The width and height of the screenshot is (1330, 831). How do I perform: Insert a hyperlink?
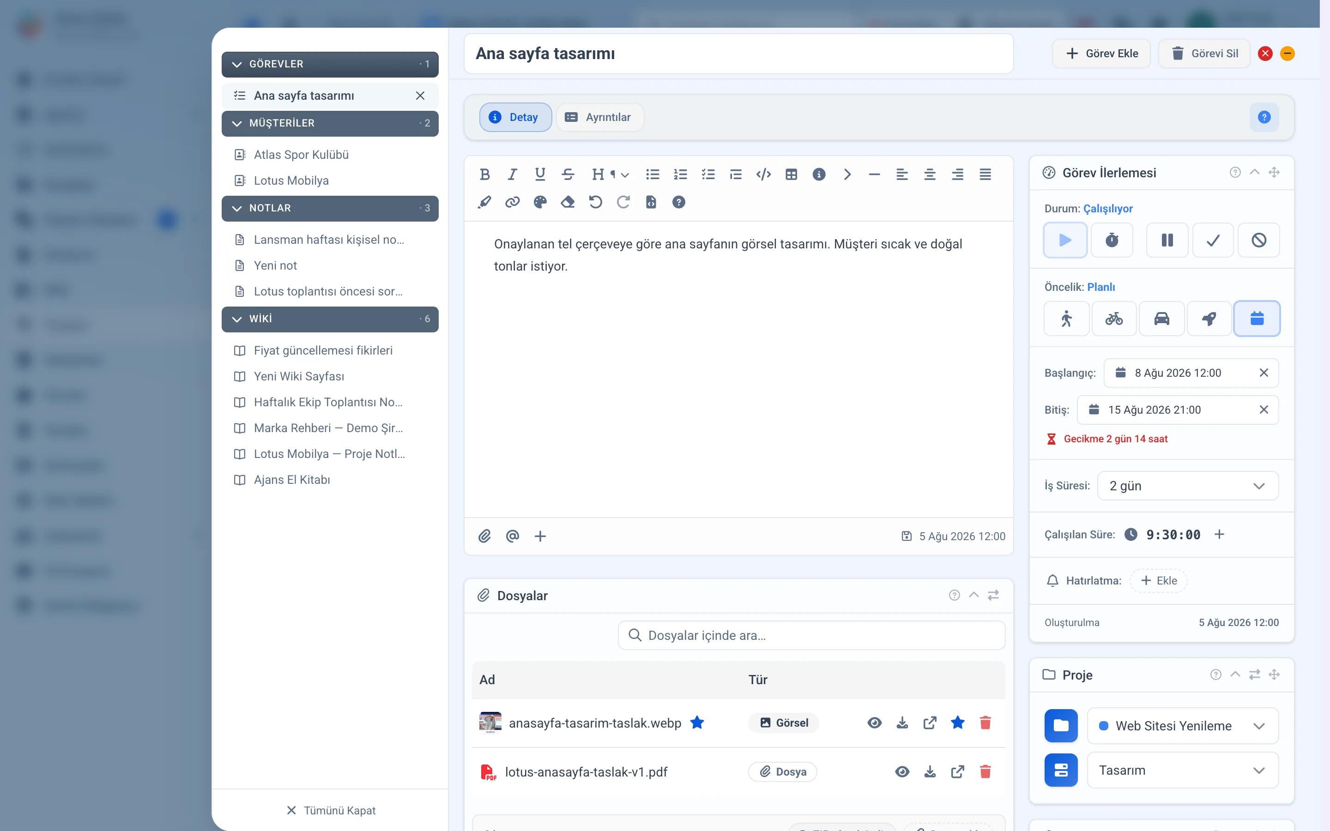(512, 202)
